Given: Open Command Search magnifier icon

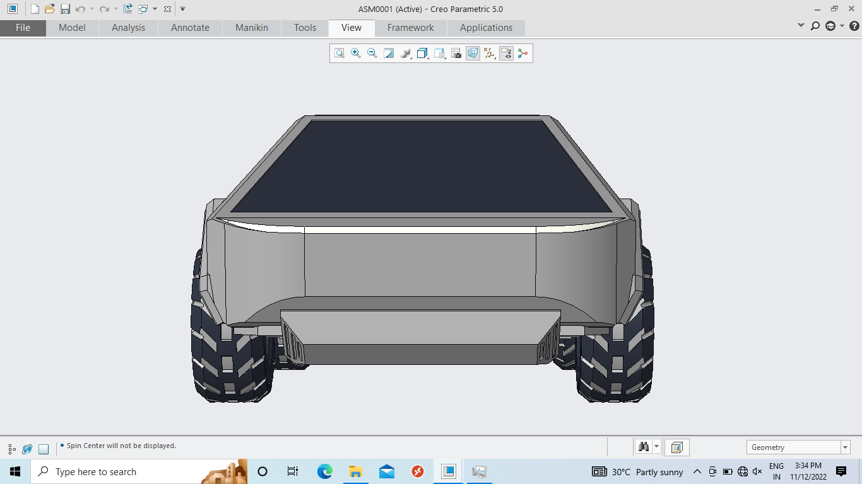Looking at the screenshot, I should click(815, 26).
